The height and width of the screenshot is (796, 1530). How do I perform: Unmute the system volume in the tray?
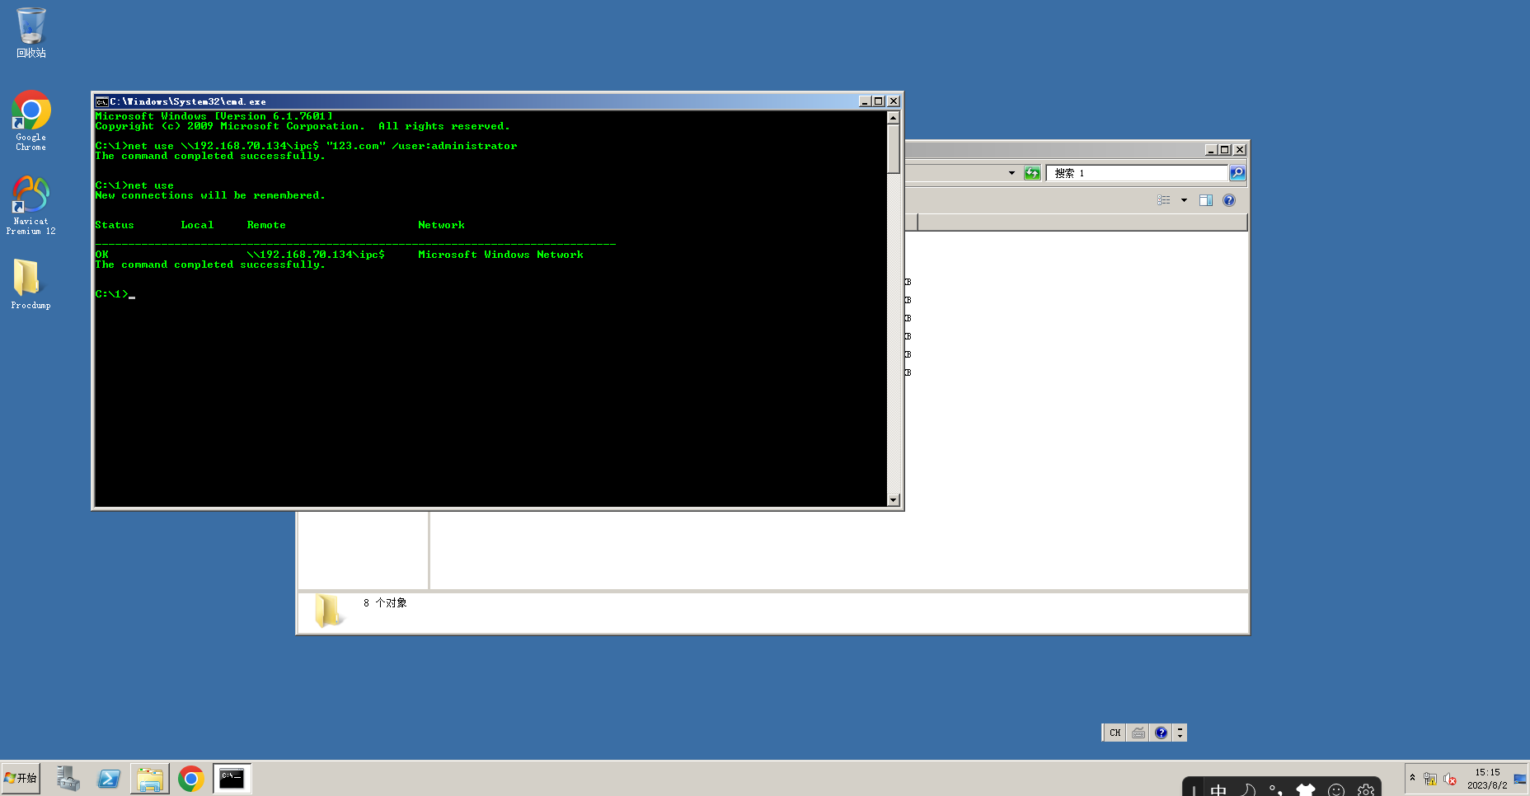1451,780
